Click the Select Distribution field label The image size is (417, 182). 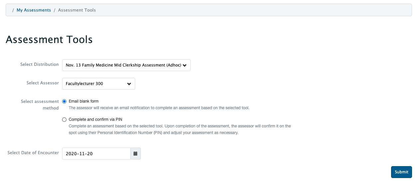tap(40, 65)
